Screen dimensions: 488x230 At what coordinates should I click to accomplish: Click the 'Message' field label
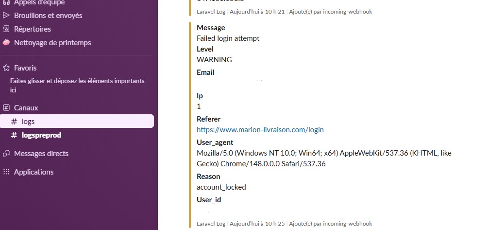[x=211, y=28]
